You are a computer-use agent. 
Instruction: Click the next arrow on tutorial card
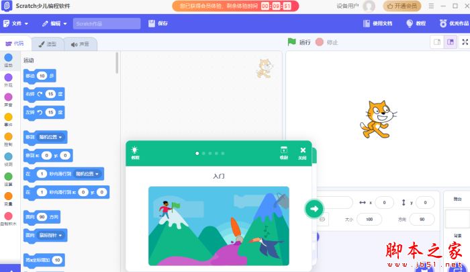[314, 209]
